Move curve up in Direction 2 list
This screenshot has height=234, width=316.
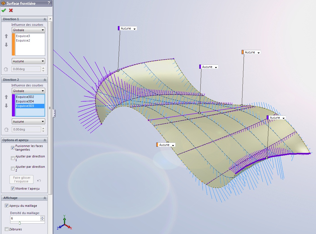point(6,97)
